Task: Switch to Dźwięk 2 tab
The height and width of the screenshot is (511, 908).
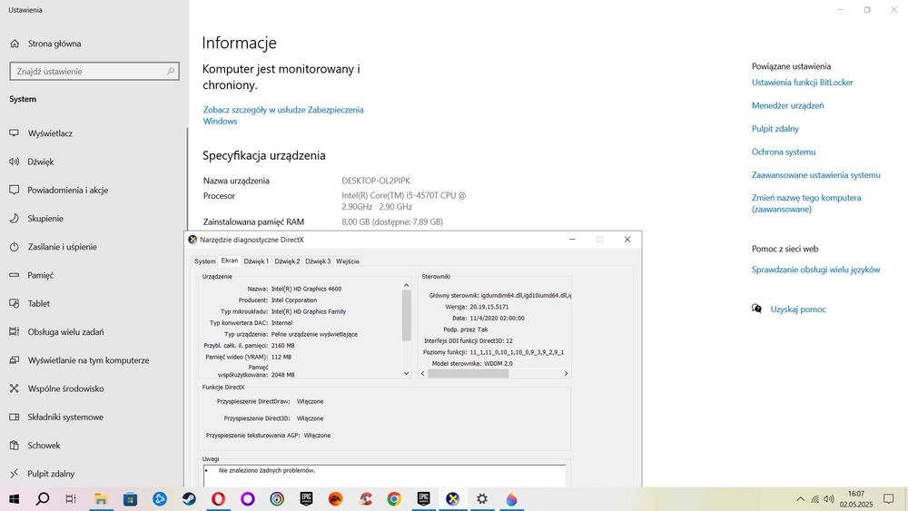Action: pyautogui.click(x=287, y=261)
